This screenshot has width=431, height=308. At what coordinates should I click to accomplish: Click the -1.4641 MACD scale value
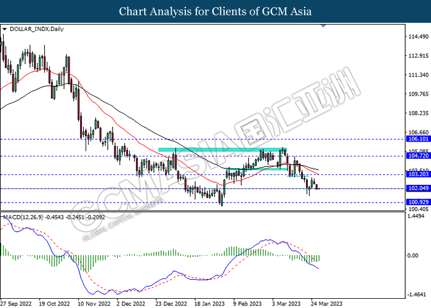pos(417,294)
